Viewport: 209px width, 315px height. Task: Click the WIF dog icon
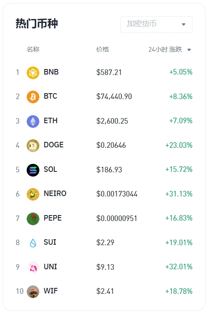(33, 291)
